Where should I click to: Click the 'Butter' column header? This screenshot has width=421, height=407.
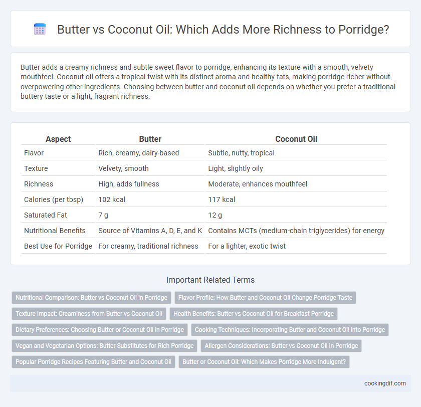point(150,139)
